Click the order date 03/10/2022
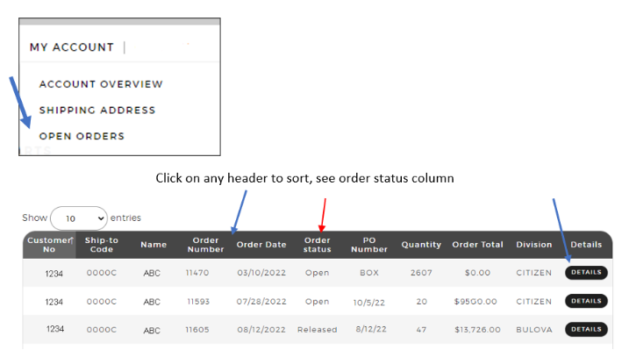 tap(261, 273)
